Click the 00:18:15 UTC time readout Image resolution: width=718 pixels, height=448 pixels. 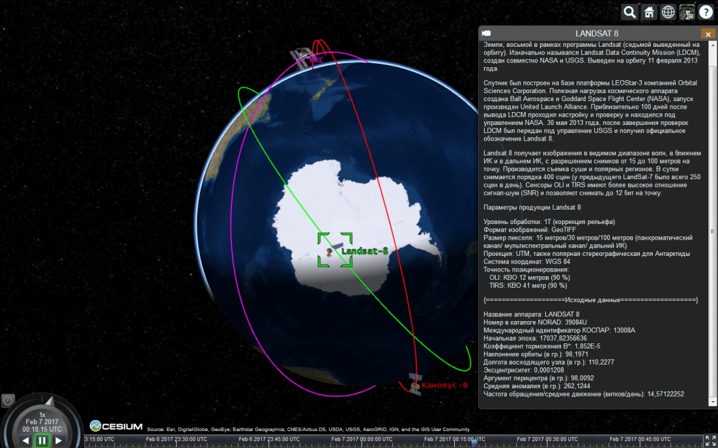[x=42, y=429]
